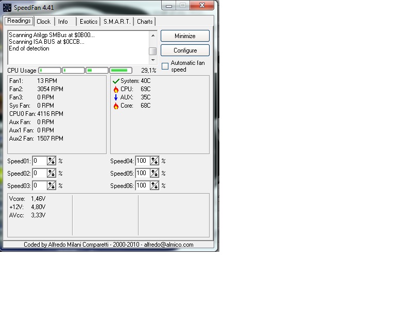The width and height of the screenshot is (412, 309).
Task: Select the Fan3 0 RPM reading
Action: 31,97
